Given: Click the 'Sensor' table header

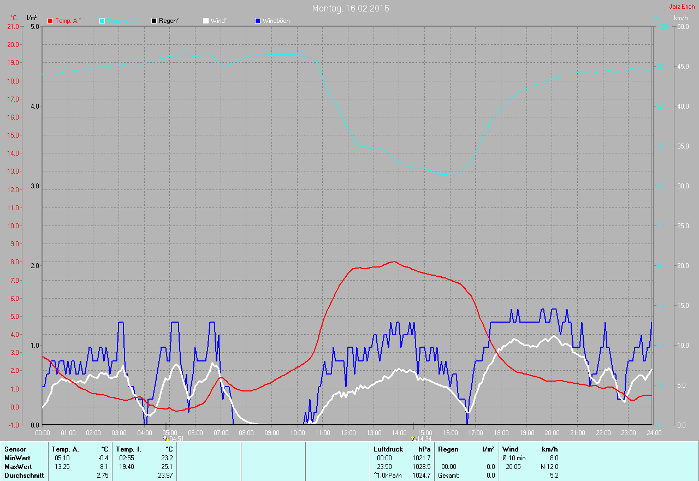Looking at the screenshot, I should pos(15,449).
